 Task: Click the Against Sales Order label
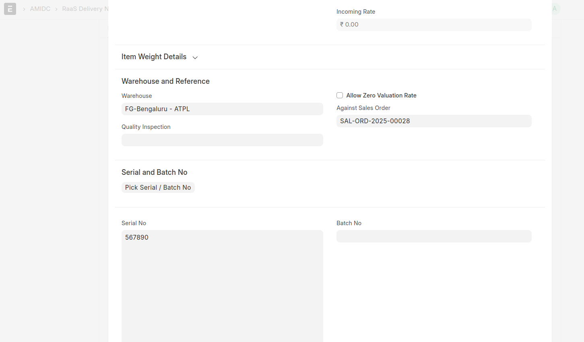pyautogui.click(x=363, y=108)
